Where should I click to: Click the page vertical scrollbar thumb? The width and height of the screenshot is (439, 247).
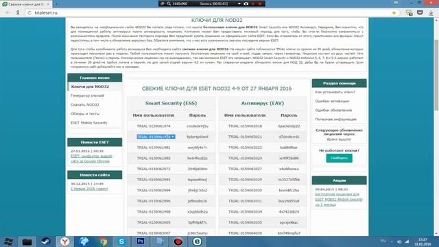436,75
